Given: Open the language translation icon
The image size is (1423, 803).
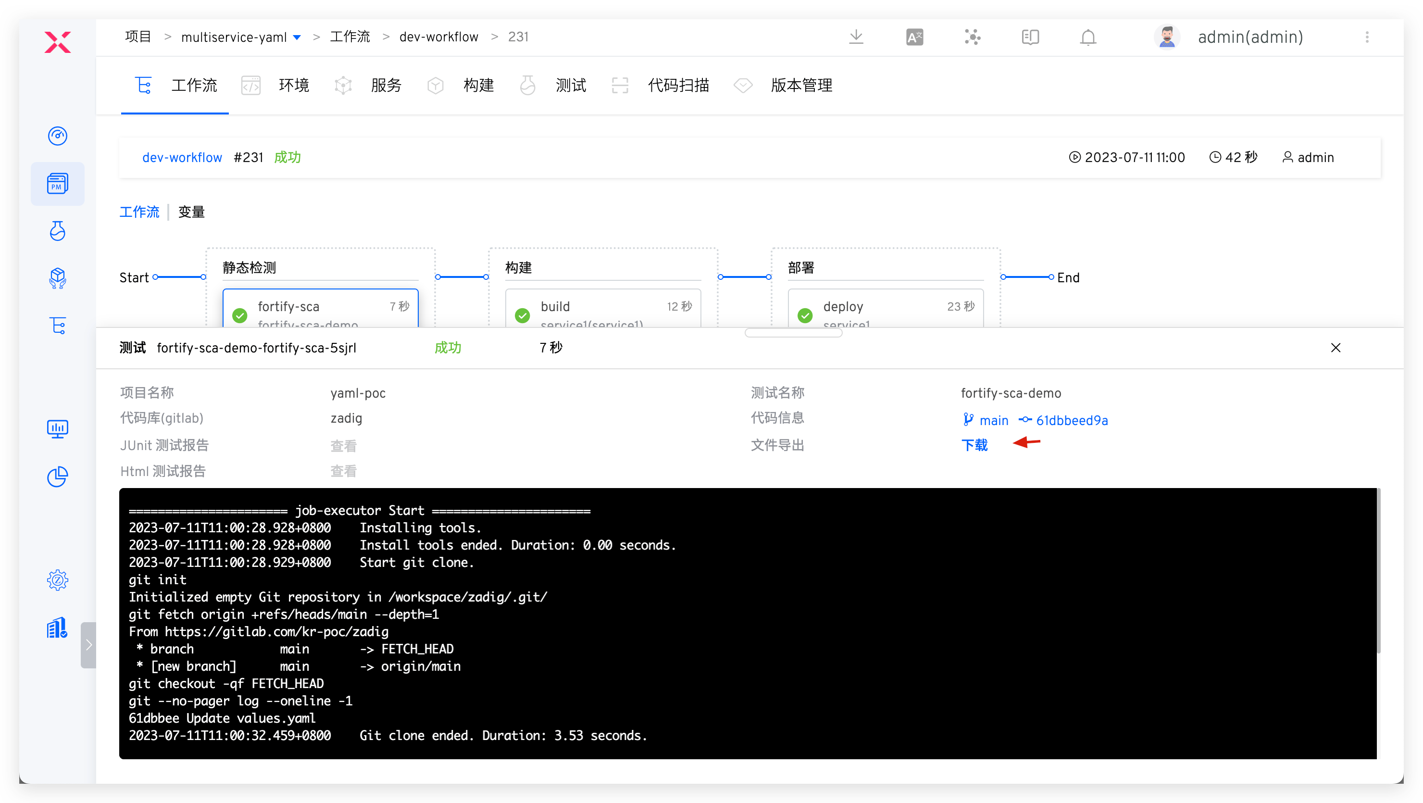Looking at the screenshot, I should (x=914, y=37).
